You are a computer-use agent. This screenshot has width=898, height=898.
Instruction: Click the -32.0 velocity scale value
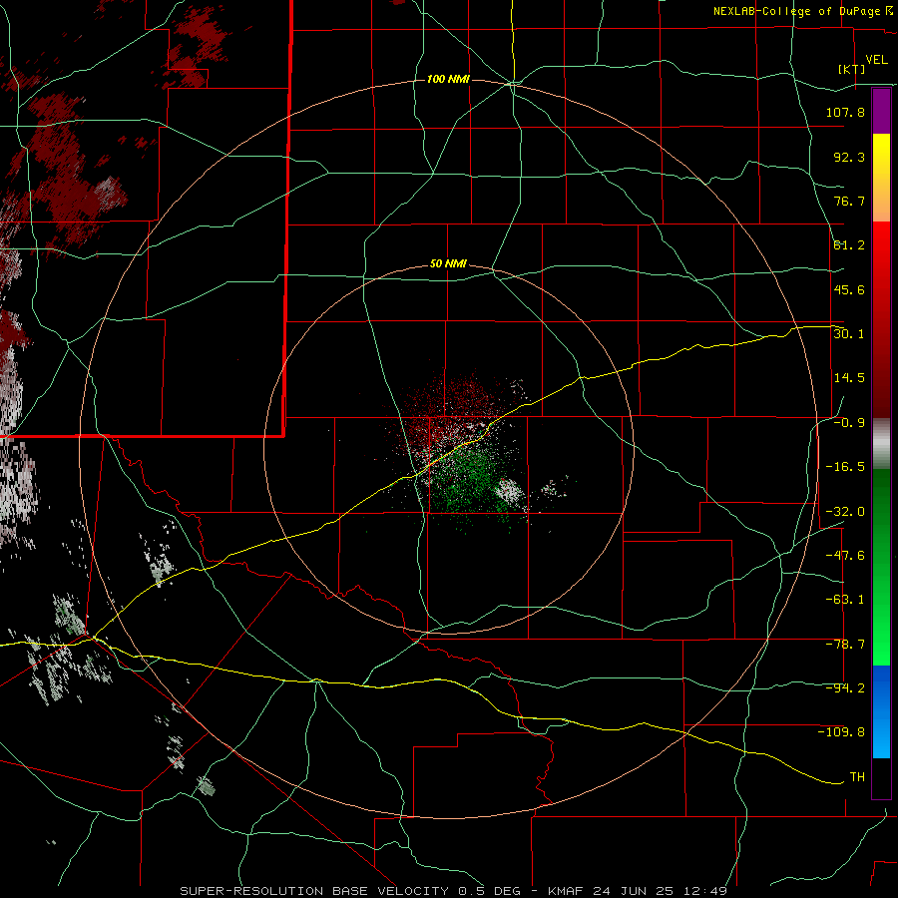pos(845,512)
